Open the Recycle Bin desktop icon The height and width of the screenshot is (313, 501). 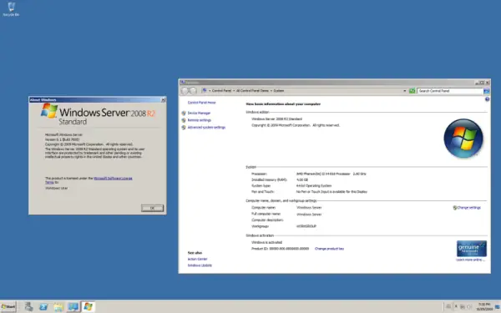[x=11, y=9]
